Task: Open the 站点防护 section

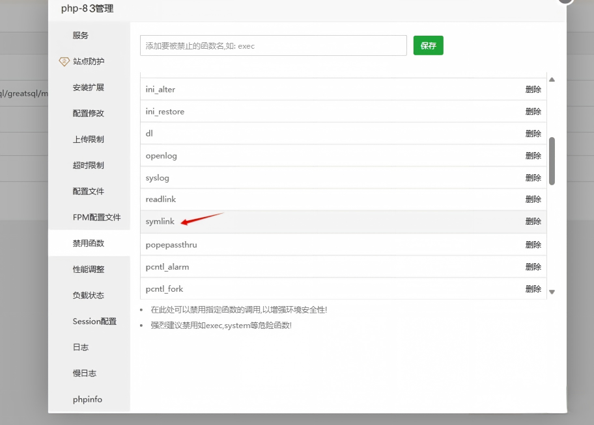Action: [x=89, y=61]
